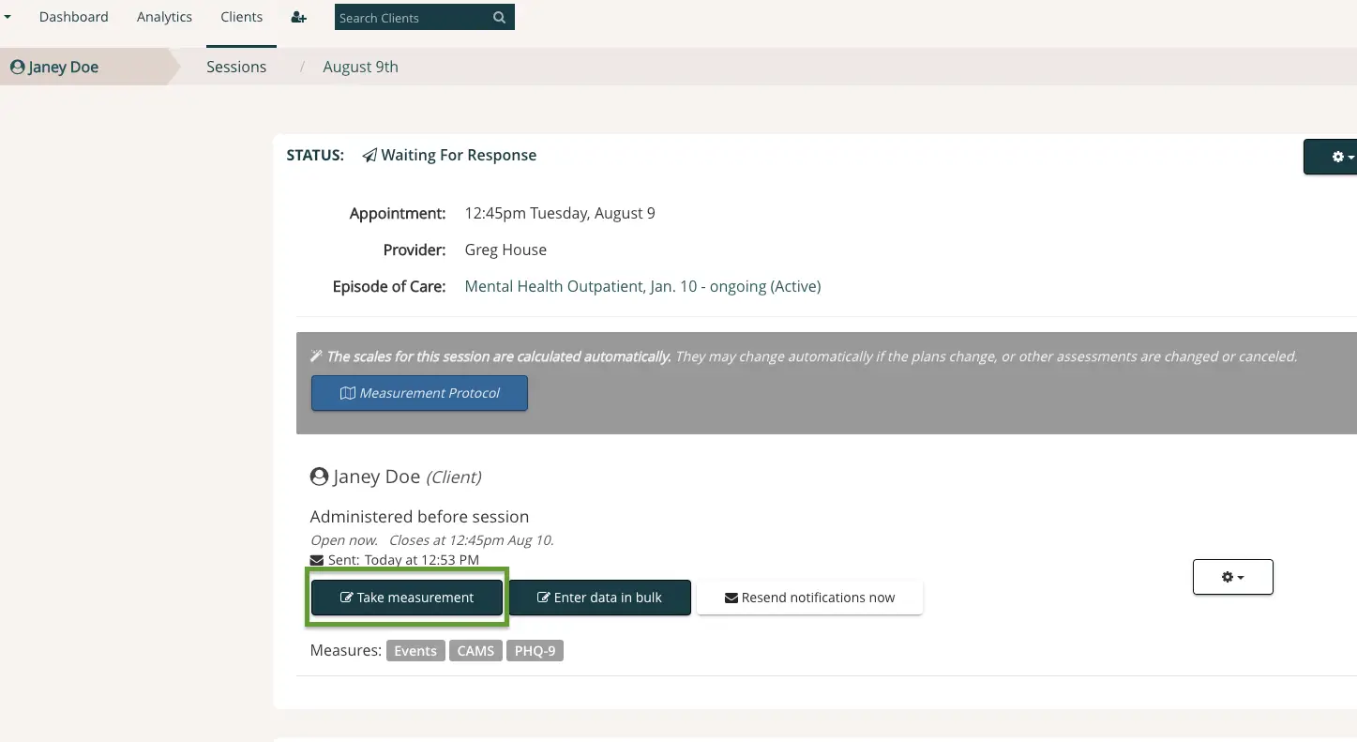The width and height of the screenshot is (1357, 742).
Task: Click the envelope icon on Resend notifications now
Action: click(731, 598)
